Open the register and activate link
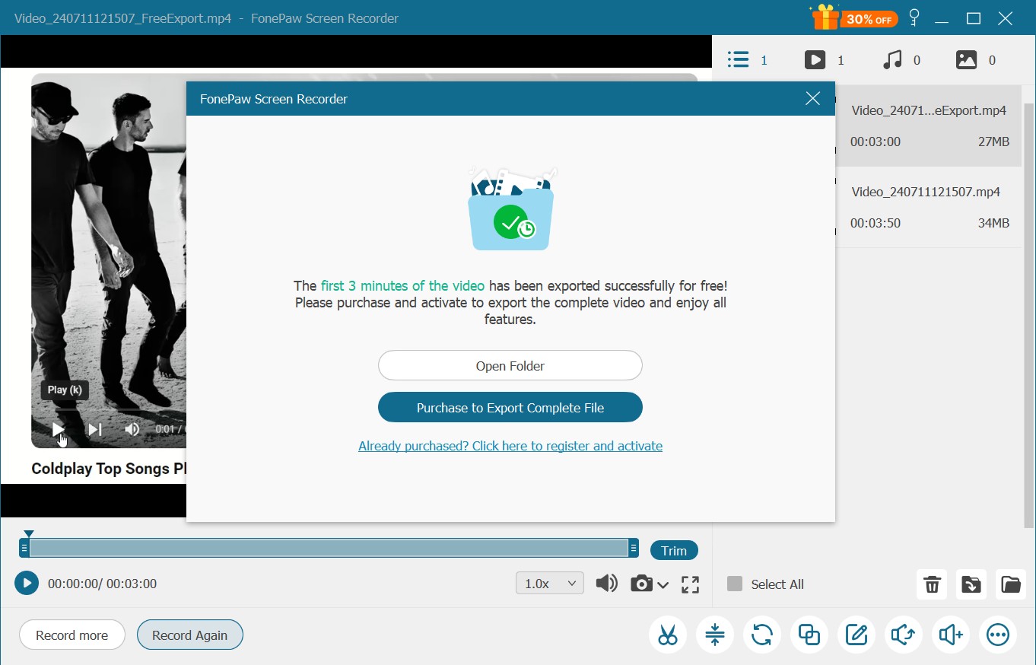The height and width of the screenshot is (665, 1036). (x=510, y=446)
